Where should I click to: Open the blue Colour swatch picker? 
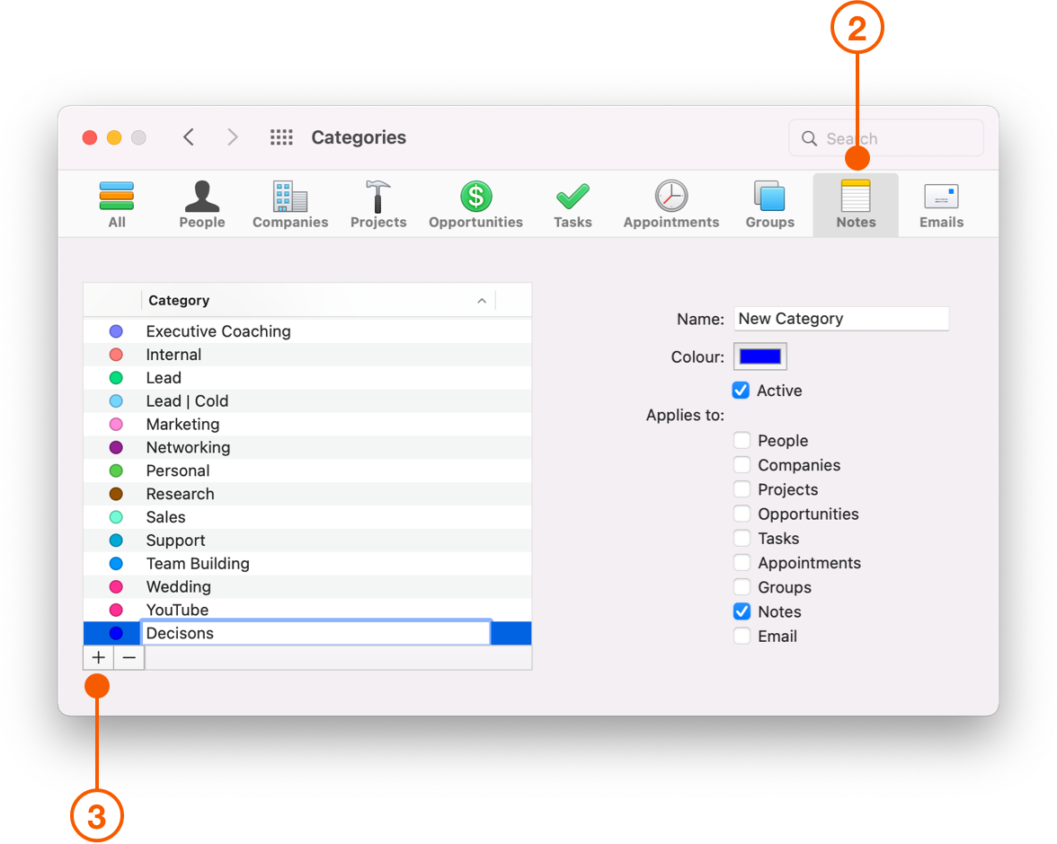[759, 356]
